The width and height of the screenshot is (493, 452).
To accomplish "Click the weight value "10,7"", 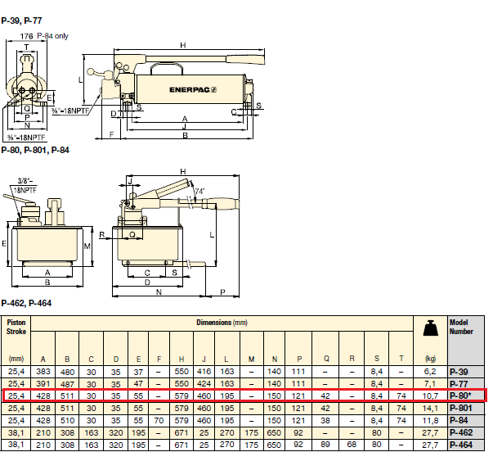I will pos(430,396).
